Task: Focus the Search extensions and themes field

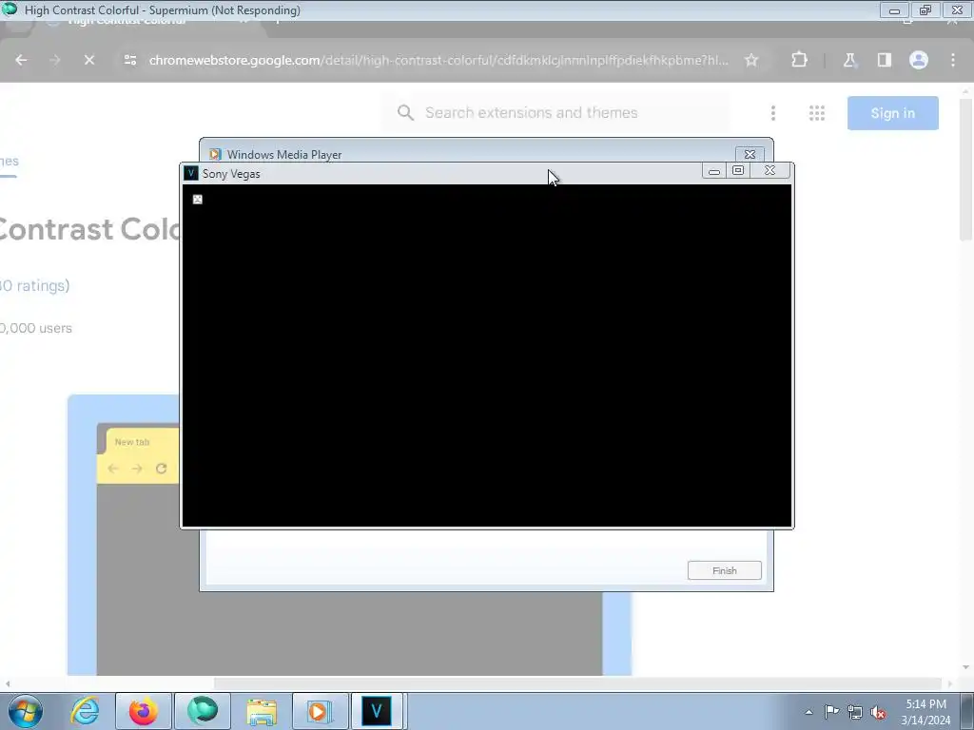Action: click(555, 112)
